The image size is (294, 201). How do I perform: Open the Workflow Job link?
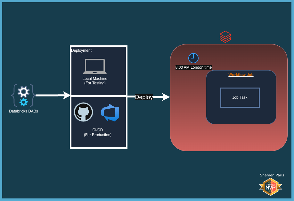point(241,75)
